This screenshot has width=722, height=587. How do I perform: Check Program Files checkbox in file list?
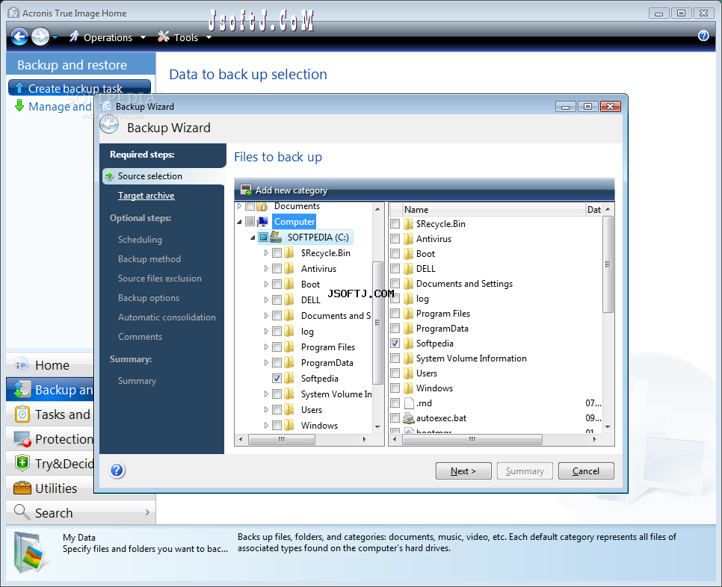tap(395, 313)
